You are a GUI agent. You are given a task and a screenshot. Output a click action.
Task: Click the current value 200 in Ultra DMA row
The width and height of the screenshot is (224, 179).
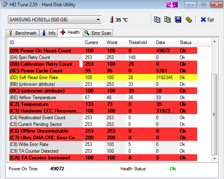click(89, 138)
